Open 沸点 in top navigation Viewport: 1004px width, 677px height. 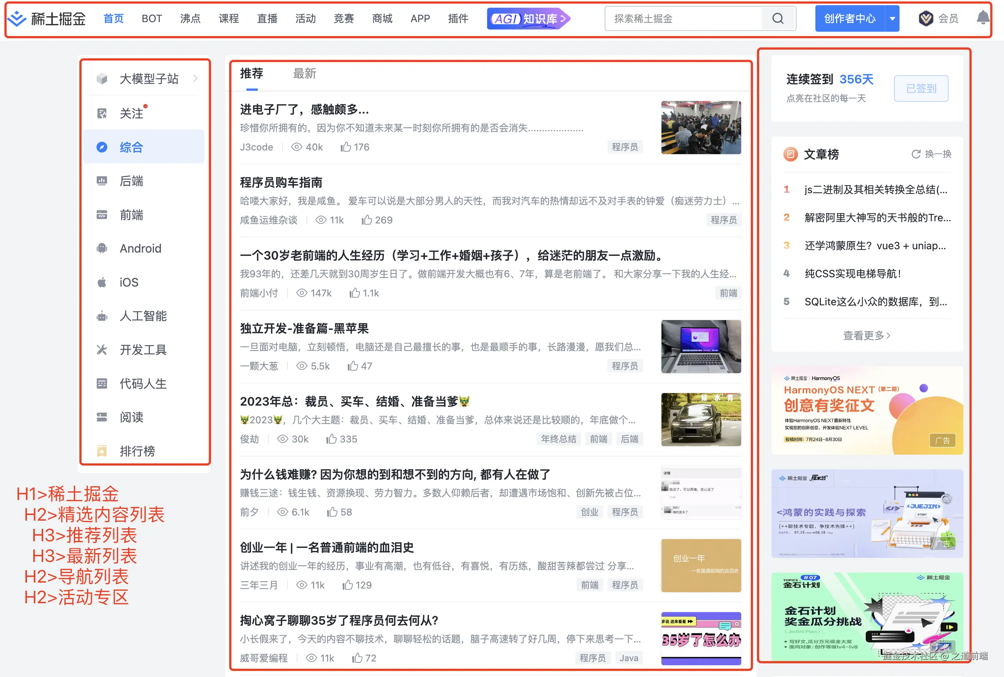click(x=190, y=18)
